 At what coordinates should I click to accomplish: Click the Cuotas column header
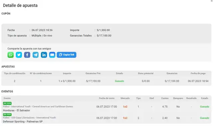tap(165, 98)
